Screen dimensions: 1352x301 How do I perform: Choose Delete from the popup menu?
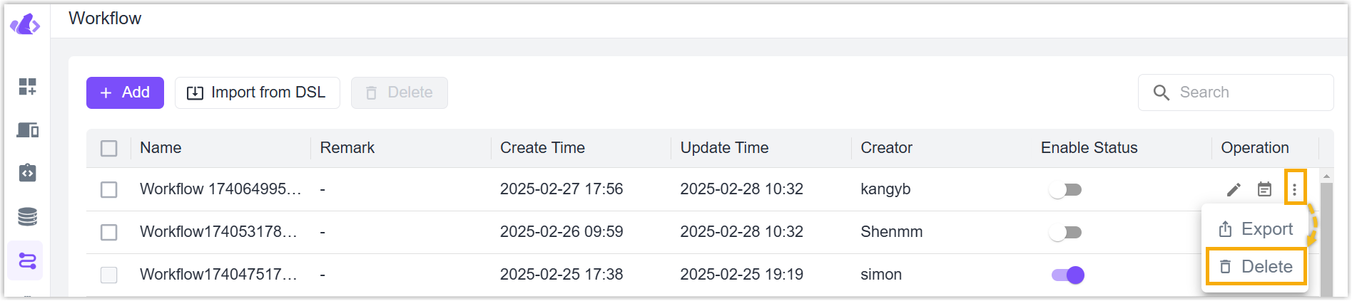1256,267
